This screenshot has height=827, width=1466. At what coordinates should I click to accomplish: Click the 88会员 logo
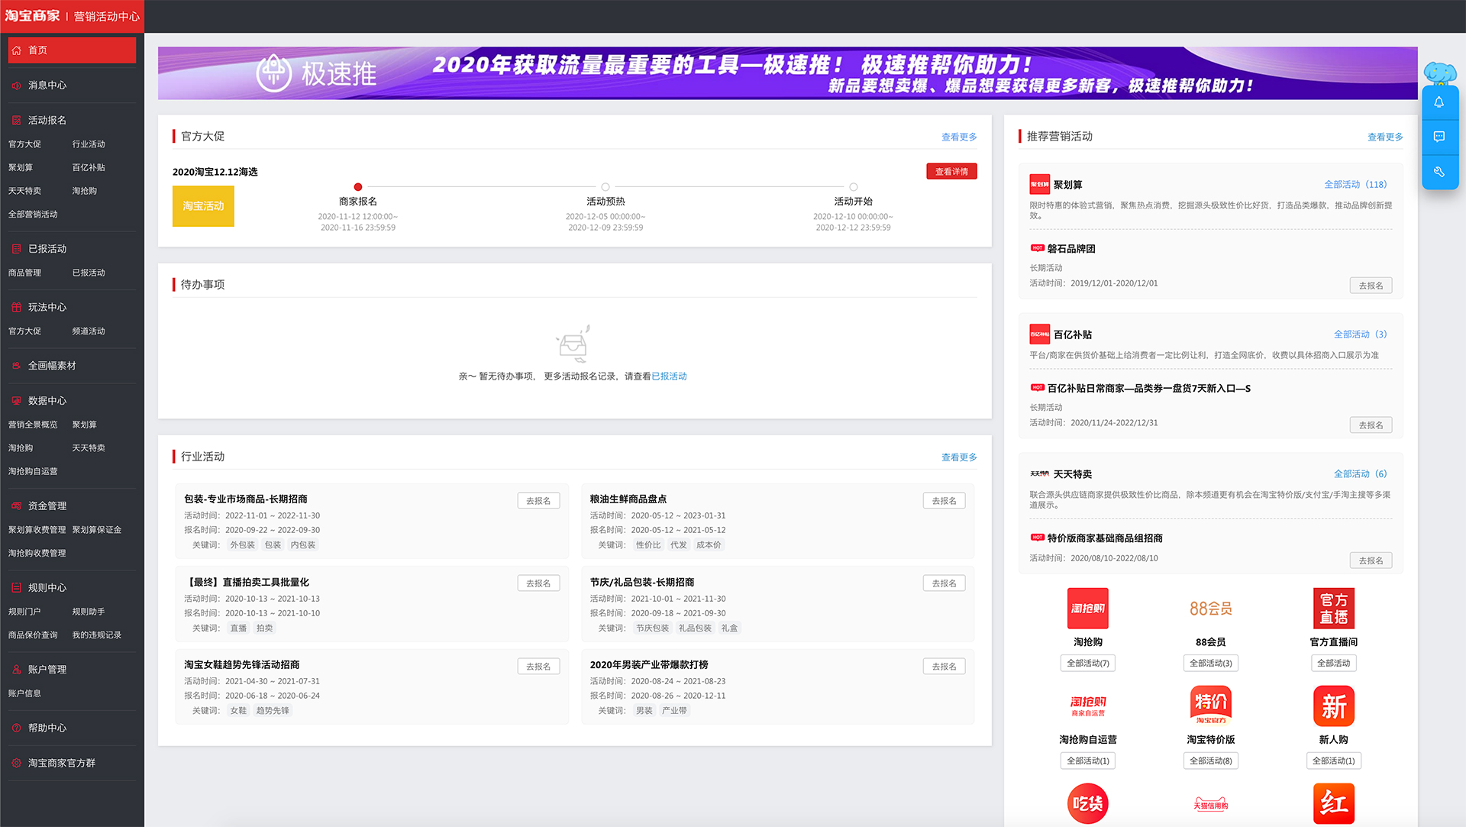[1211, 609]
